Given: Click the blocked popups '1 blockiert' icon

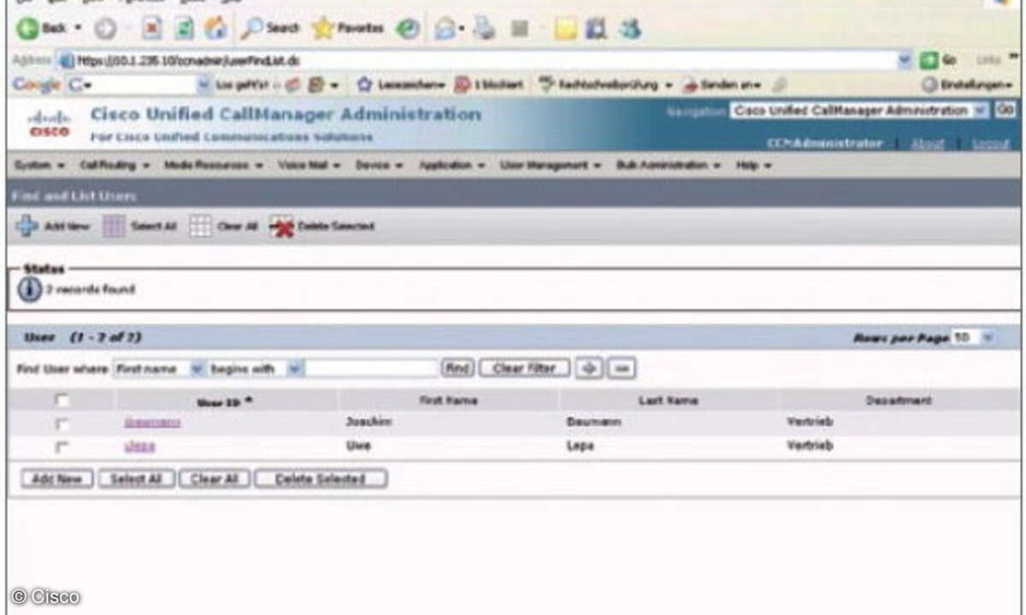Looking at the screenshot, I should pos(462,85).
